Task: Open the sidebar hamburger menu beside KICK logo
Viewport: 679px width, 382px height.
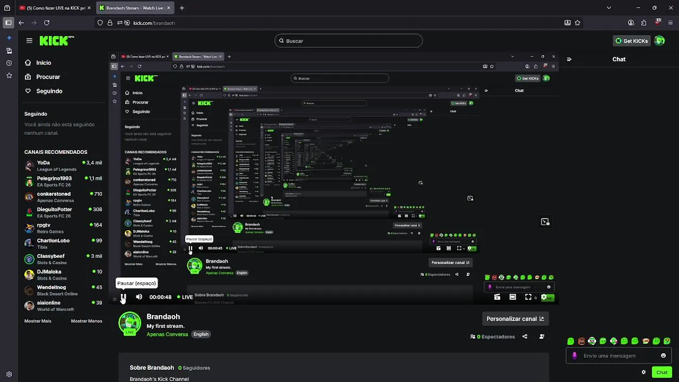Action: (x=29, y=41)
